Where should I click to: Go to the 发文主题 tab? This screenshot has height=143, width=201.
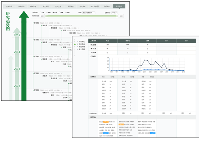click(x=58, y=6)
